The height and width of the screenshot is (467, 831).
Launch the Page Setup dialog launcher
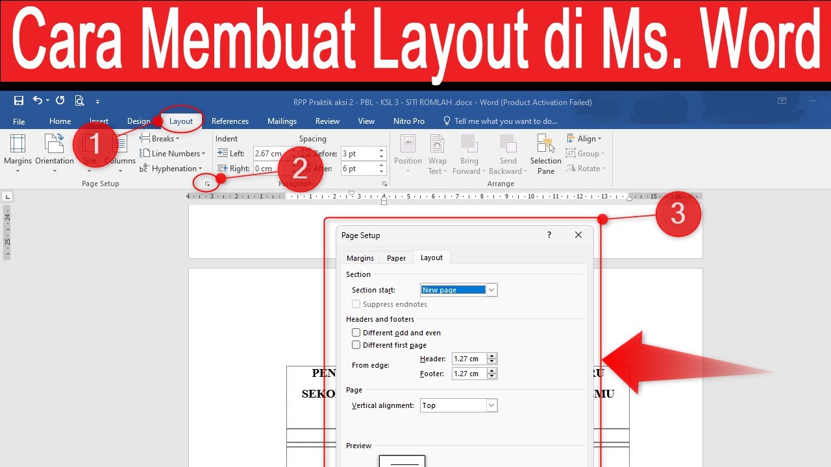pos(207,184)
